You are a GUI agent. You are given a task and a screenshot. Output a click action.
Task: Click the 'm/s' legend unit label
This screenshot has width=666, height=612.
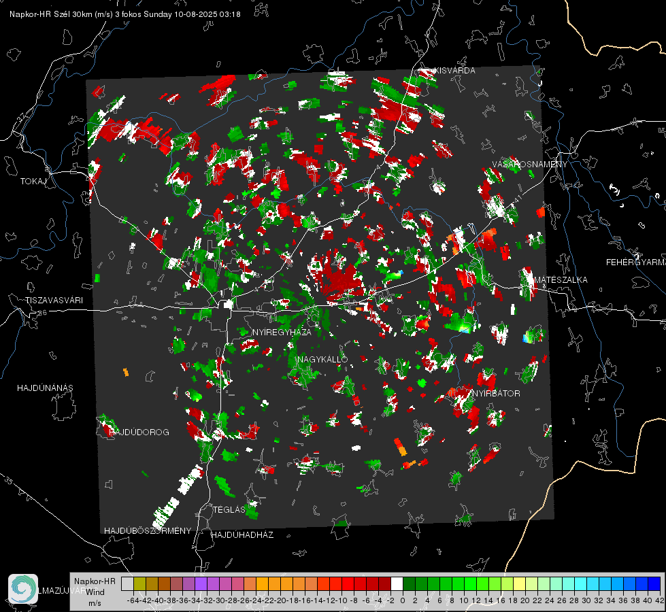click(x=95, y=603)
